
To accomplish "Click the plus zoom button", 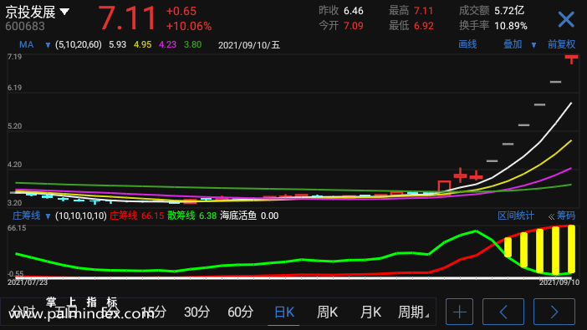I will coord(459,312).
